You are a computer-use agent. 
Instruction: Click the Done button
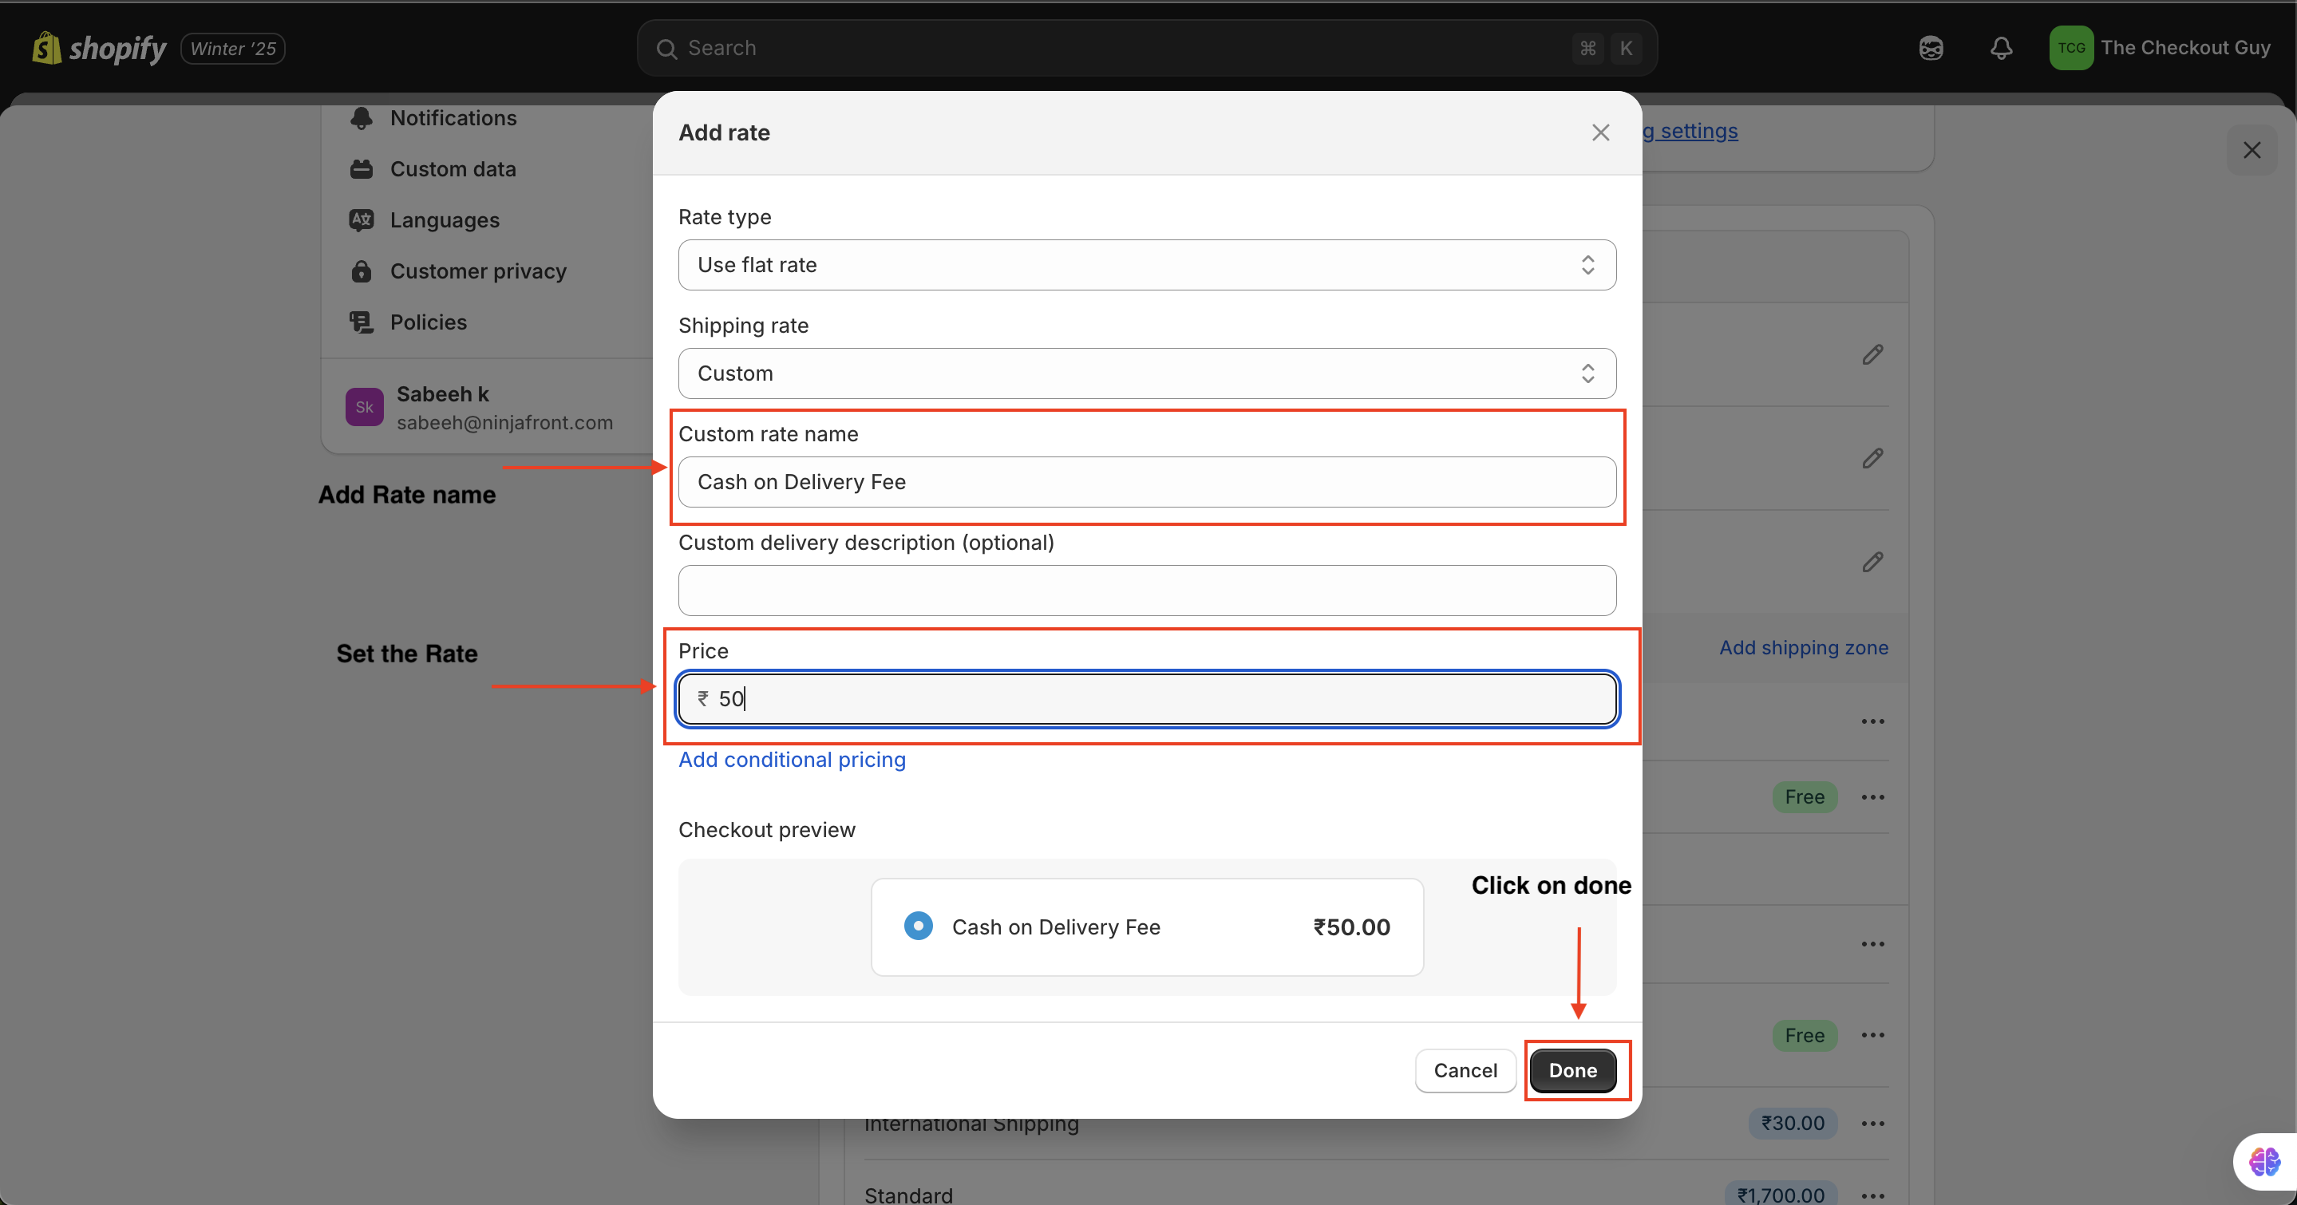coord(1572,1070)
